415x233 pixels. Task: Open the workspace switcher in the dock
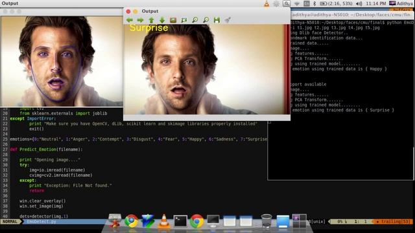point(300,221)
